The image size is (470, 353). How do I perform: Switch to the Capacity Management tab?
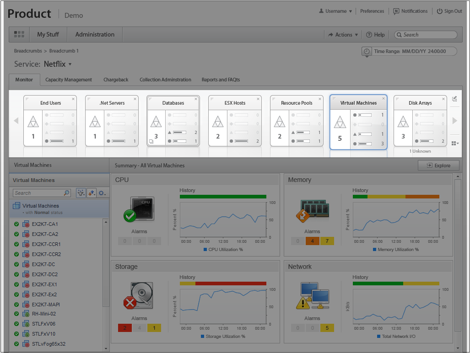pyautogui.click(x=69, y=80)
